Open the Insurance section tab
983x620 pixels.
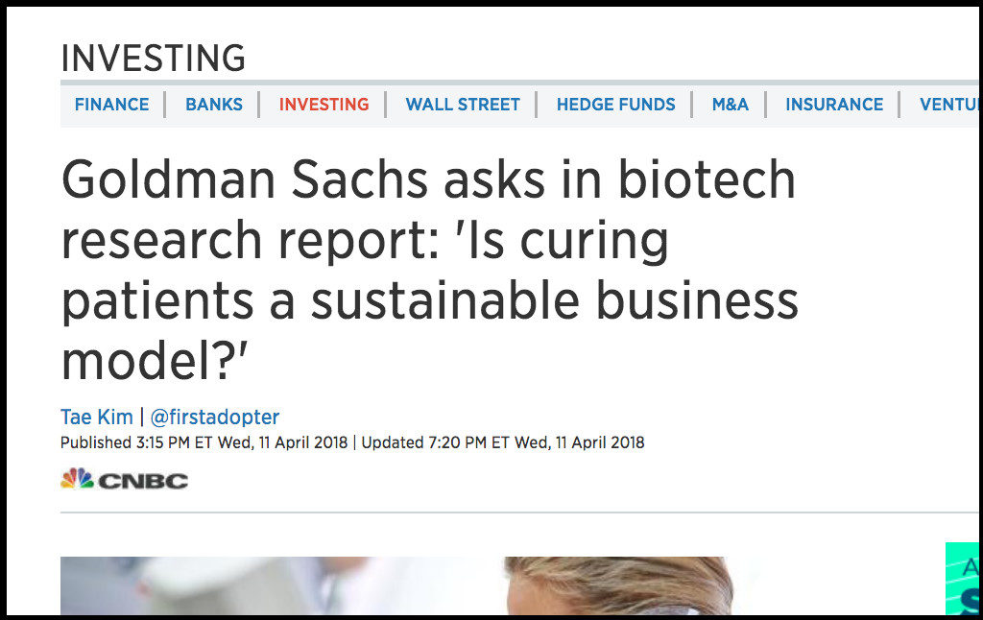pos(834,105)
